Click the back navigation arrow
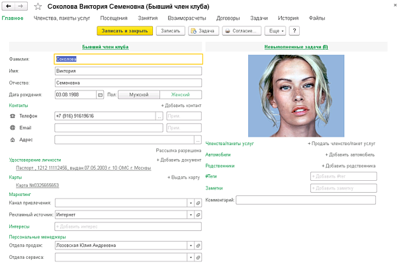Screen dimensions: 399x264 point(8,6)
